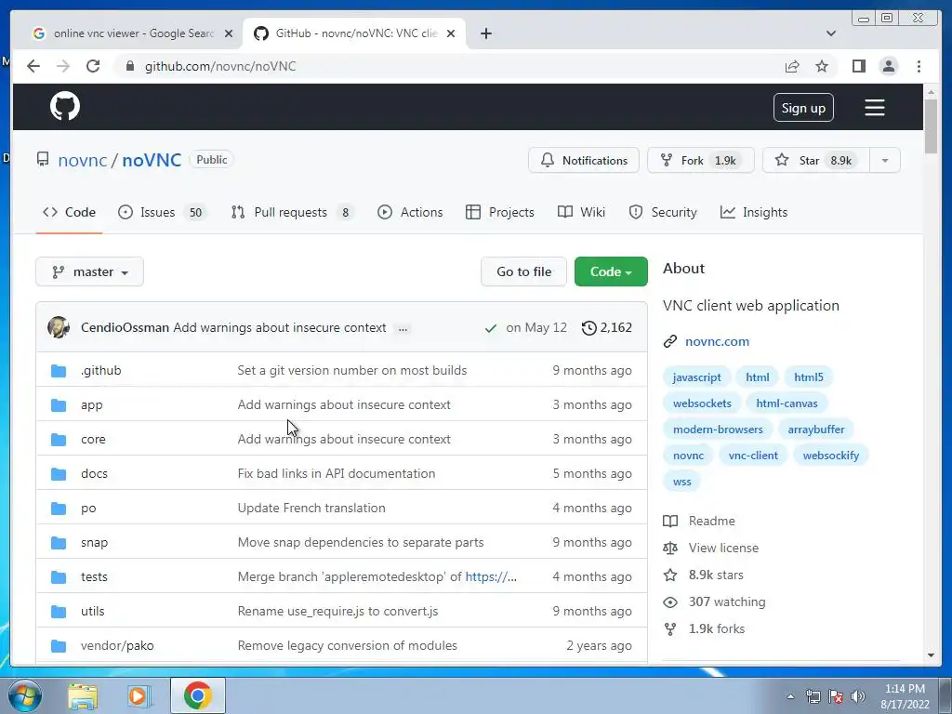Open the hamburger menu in the GitHub header
This screenshot has height=714, width=952.
point(874,108)
